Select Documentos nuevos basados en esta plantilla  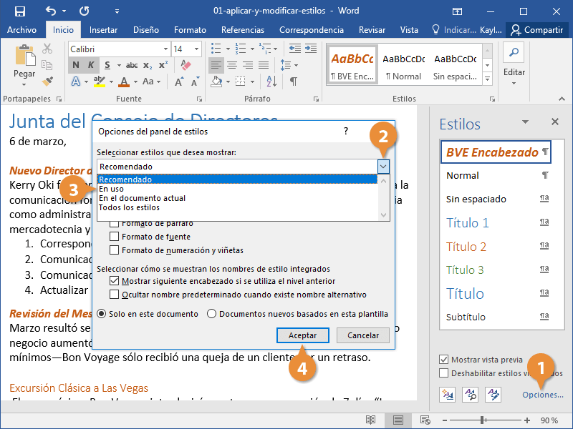pyautogui.click(x=211, y=314)
